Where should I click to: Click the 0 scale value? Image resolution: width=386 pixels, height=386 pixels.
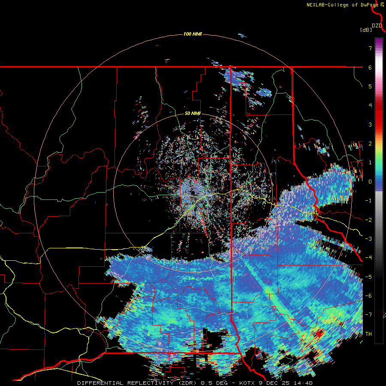click(x=370, y=182)
